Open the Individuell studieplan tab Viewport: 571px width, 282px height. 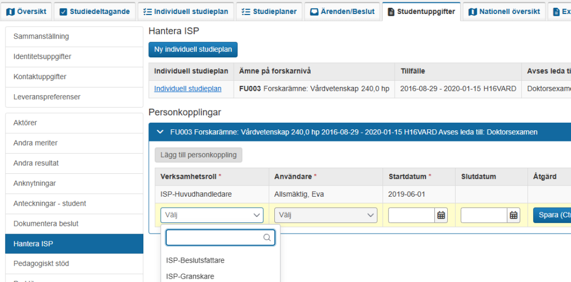click(x=186, y=12)
